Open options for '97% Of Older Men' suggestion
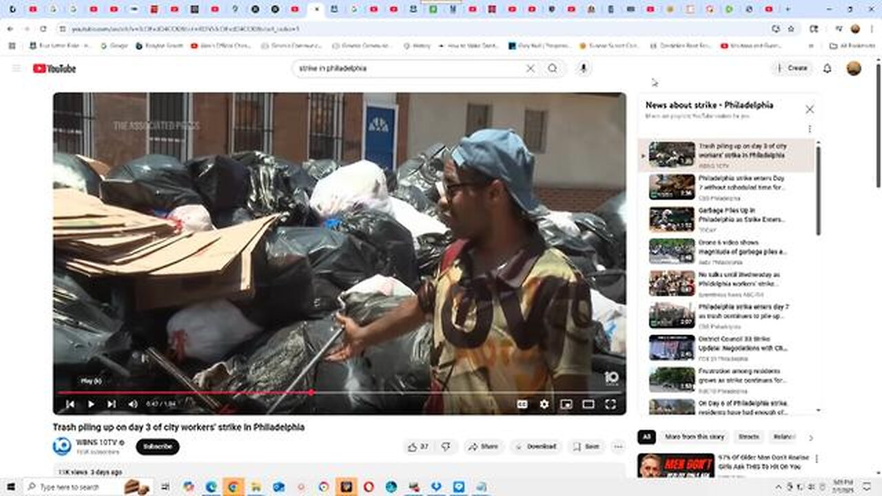Screen dimensions: 882x496 (817, 459)
